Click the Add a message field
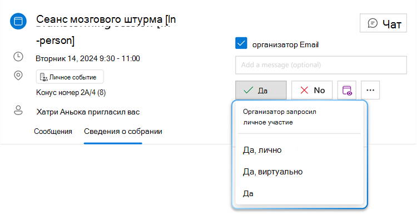The width and height of the screenshot is (417, 215). click(321, 65)
